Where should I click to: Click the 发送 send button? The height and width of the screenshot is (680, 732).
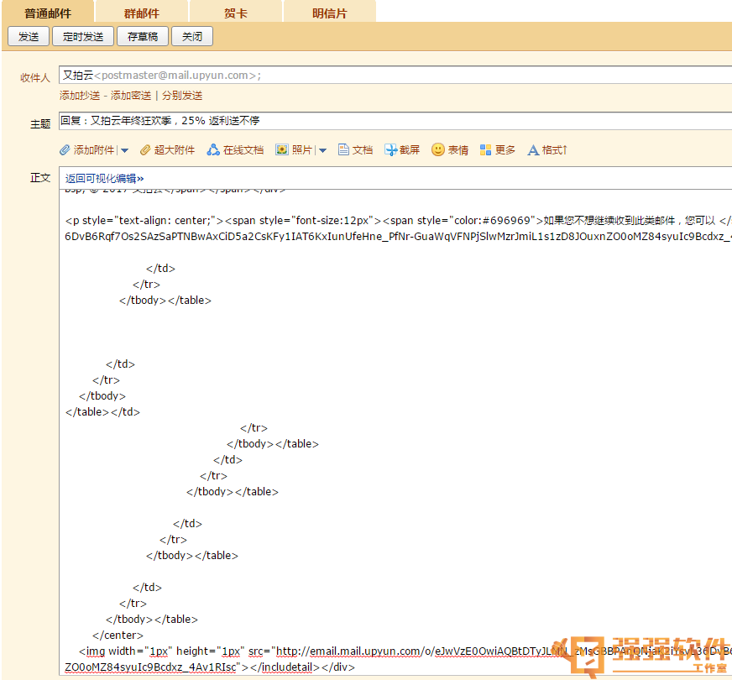click(29, 36)
